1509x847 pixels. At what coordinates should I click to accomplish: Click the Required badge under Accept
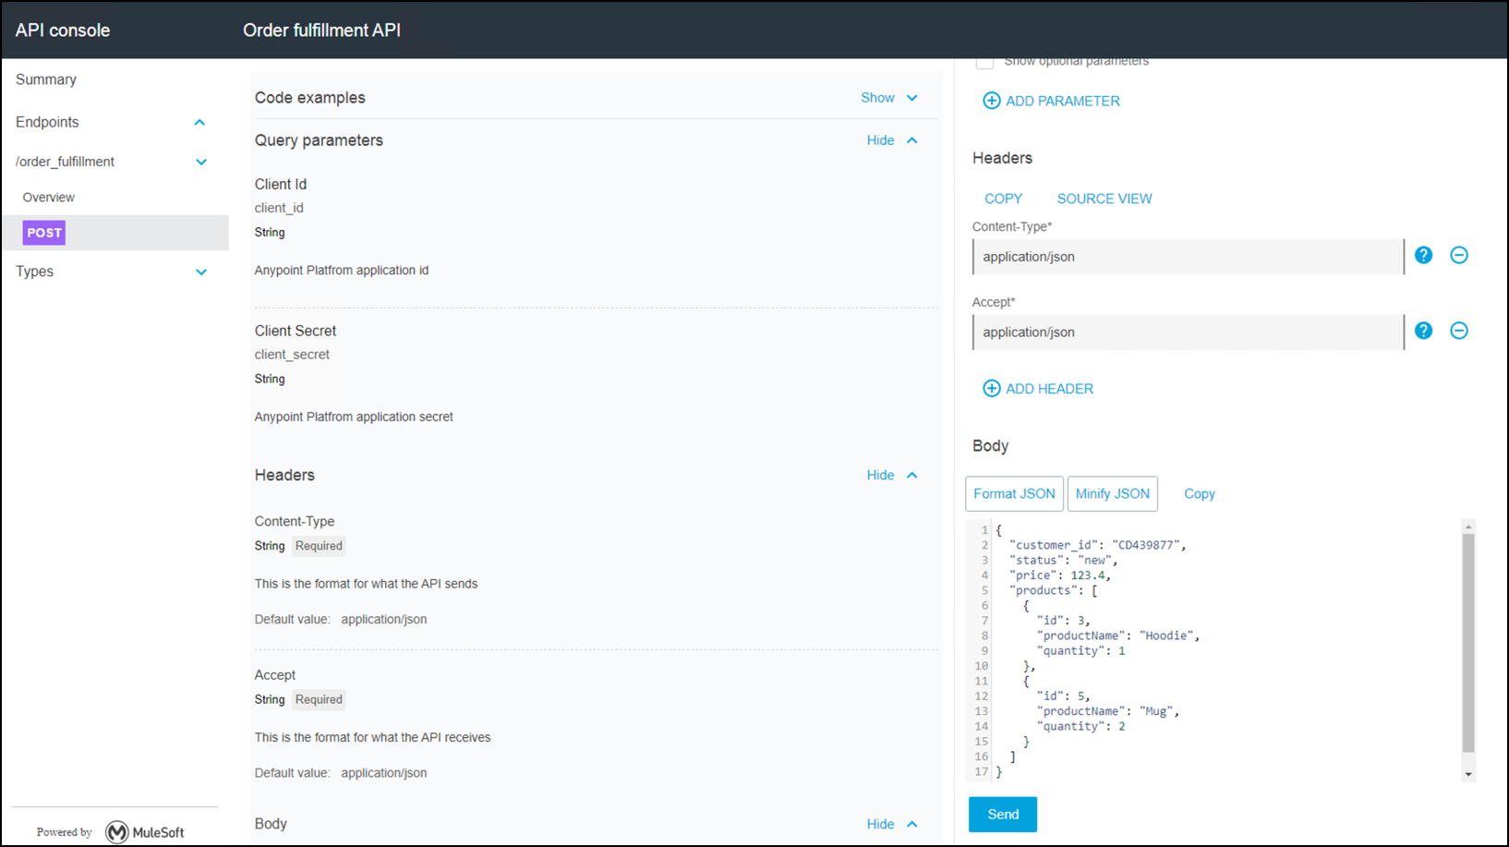[319, 699]
